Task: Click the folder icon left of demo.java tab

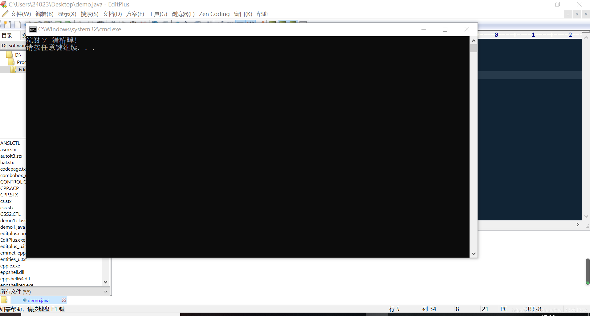Action: click(4, 300)
